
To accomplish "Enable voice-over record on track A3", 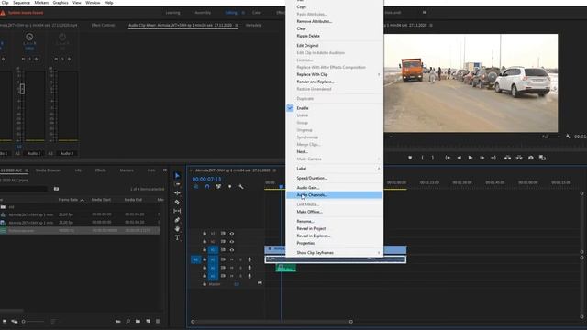I will (249, 276).
